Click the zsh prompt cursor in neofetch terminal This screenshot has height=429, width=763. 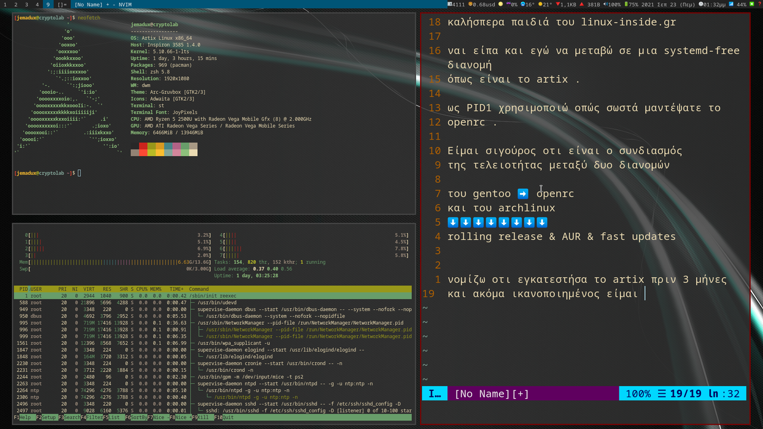coord(79,173)
